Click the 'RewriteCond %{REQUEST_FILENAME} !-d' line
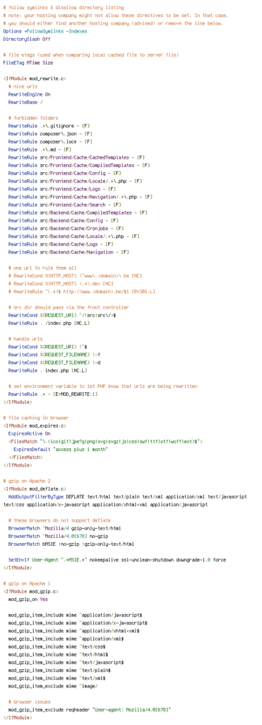Screen dimensions: 262x725 54,362
